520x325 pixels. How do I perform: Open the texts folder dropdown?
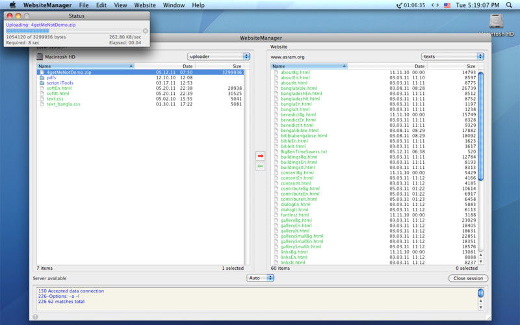pos(452,57)
